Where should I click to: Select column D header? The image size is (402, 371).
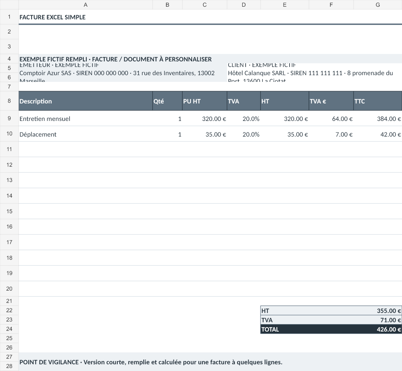point(243,4)
